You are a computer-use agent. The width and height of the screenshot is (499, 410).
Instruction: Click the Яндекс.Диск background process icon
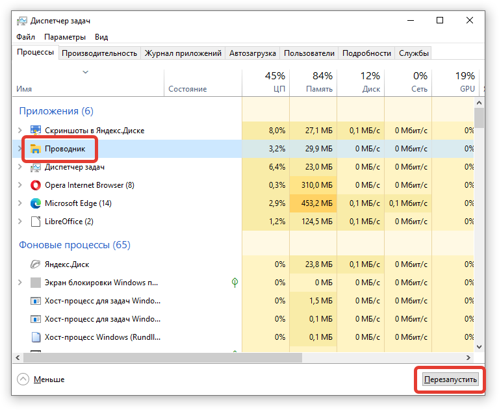point(35,264)
